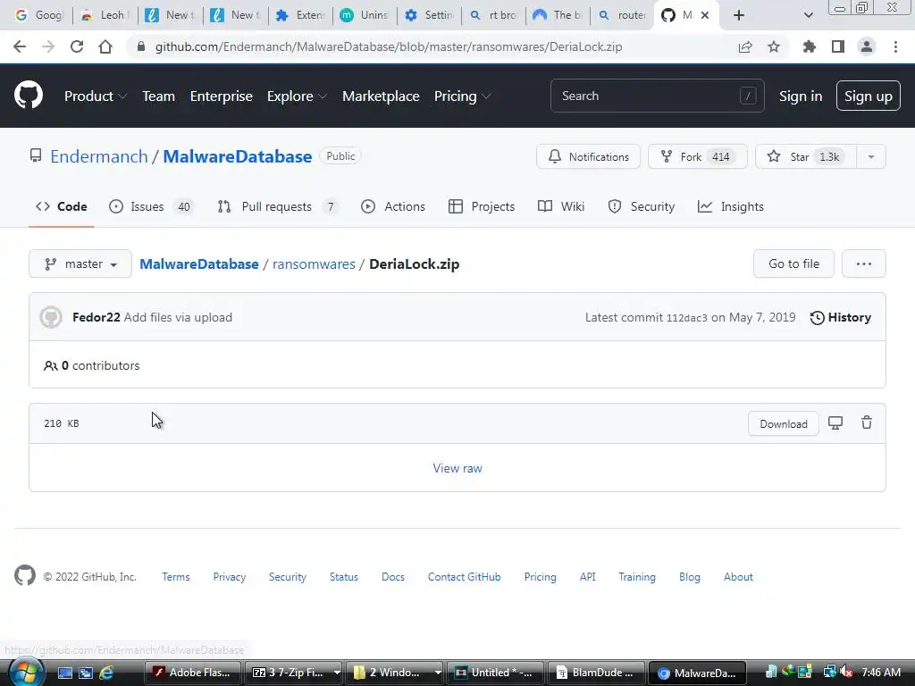Open new browser tab with plus
The width and height of the screenshot is (915, 686).
[x=739, y=15]
